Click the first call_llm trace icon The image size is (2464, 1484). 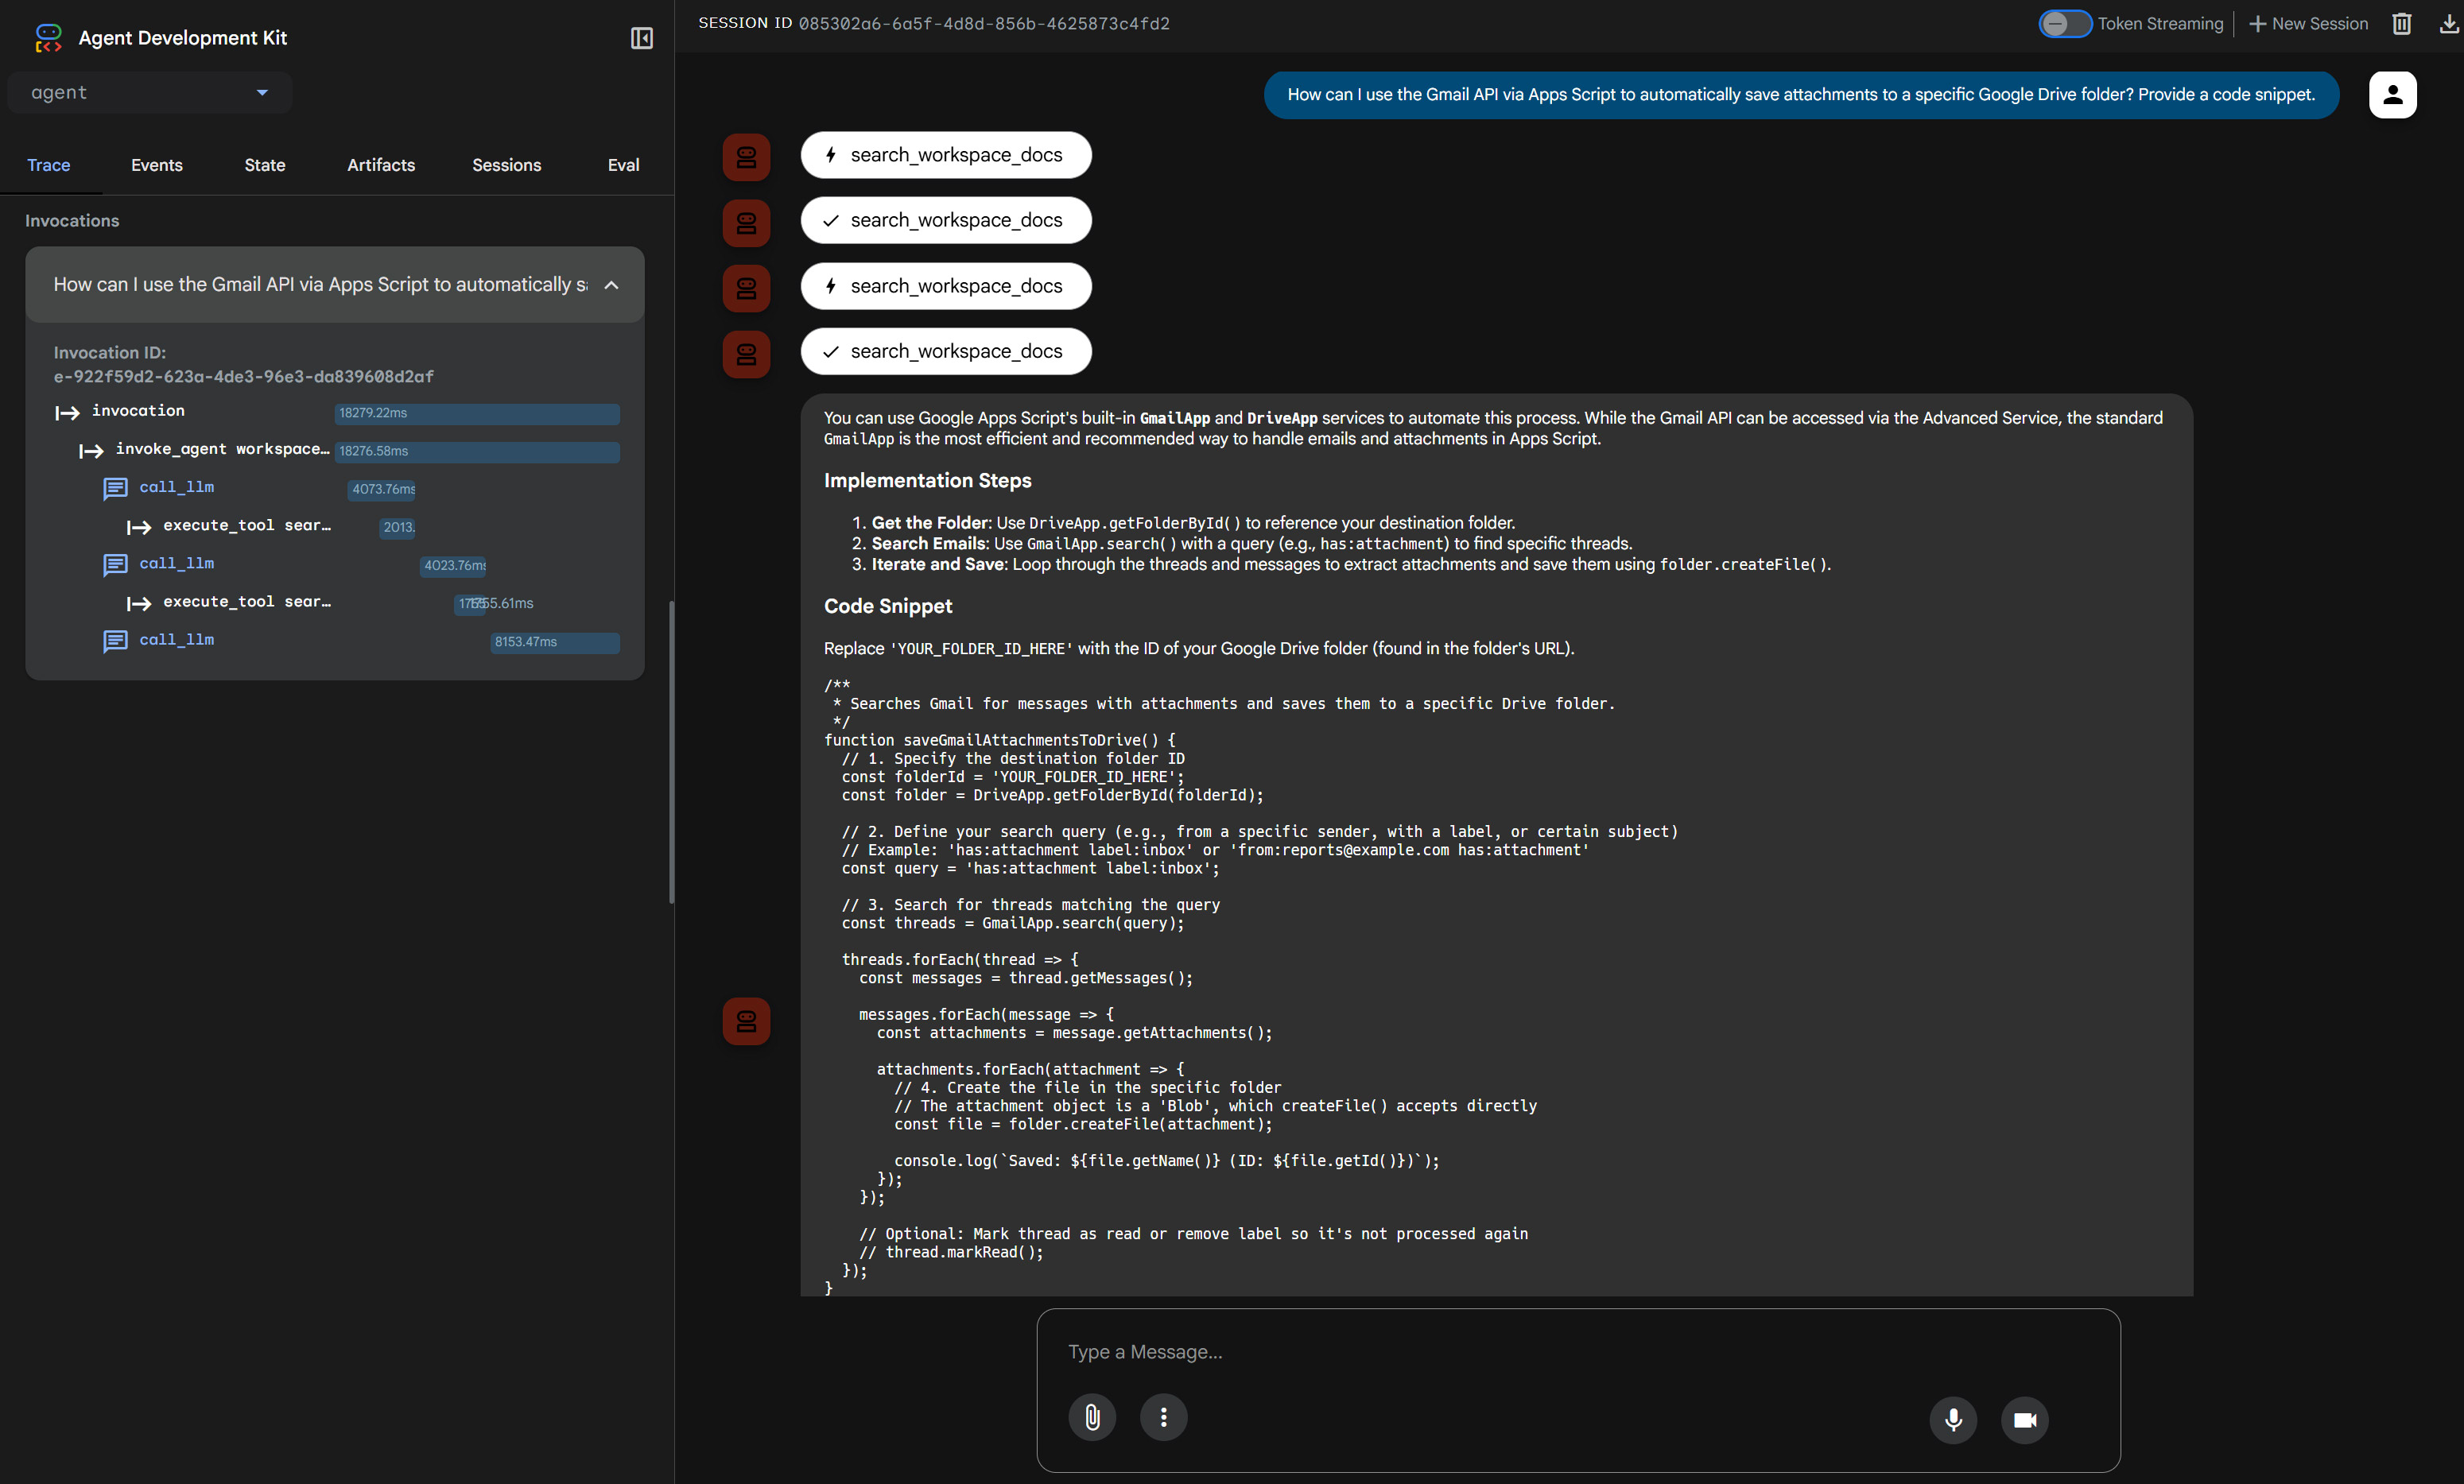tap(115, 488)
